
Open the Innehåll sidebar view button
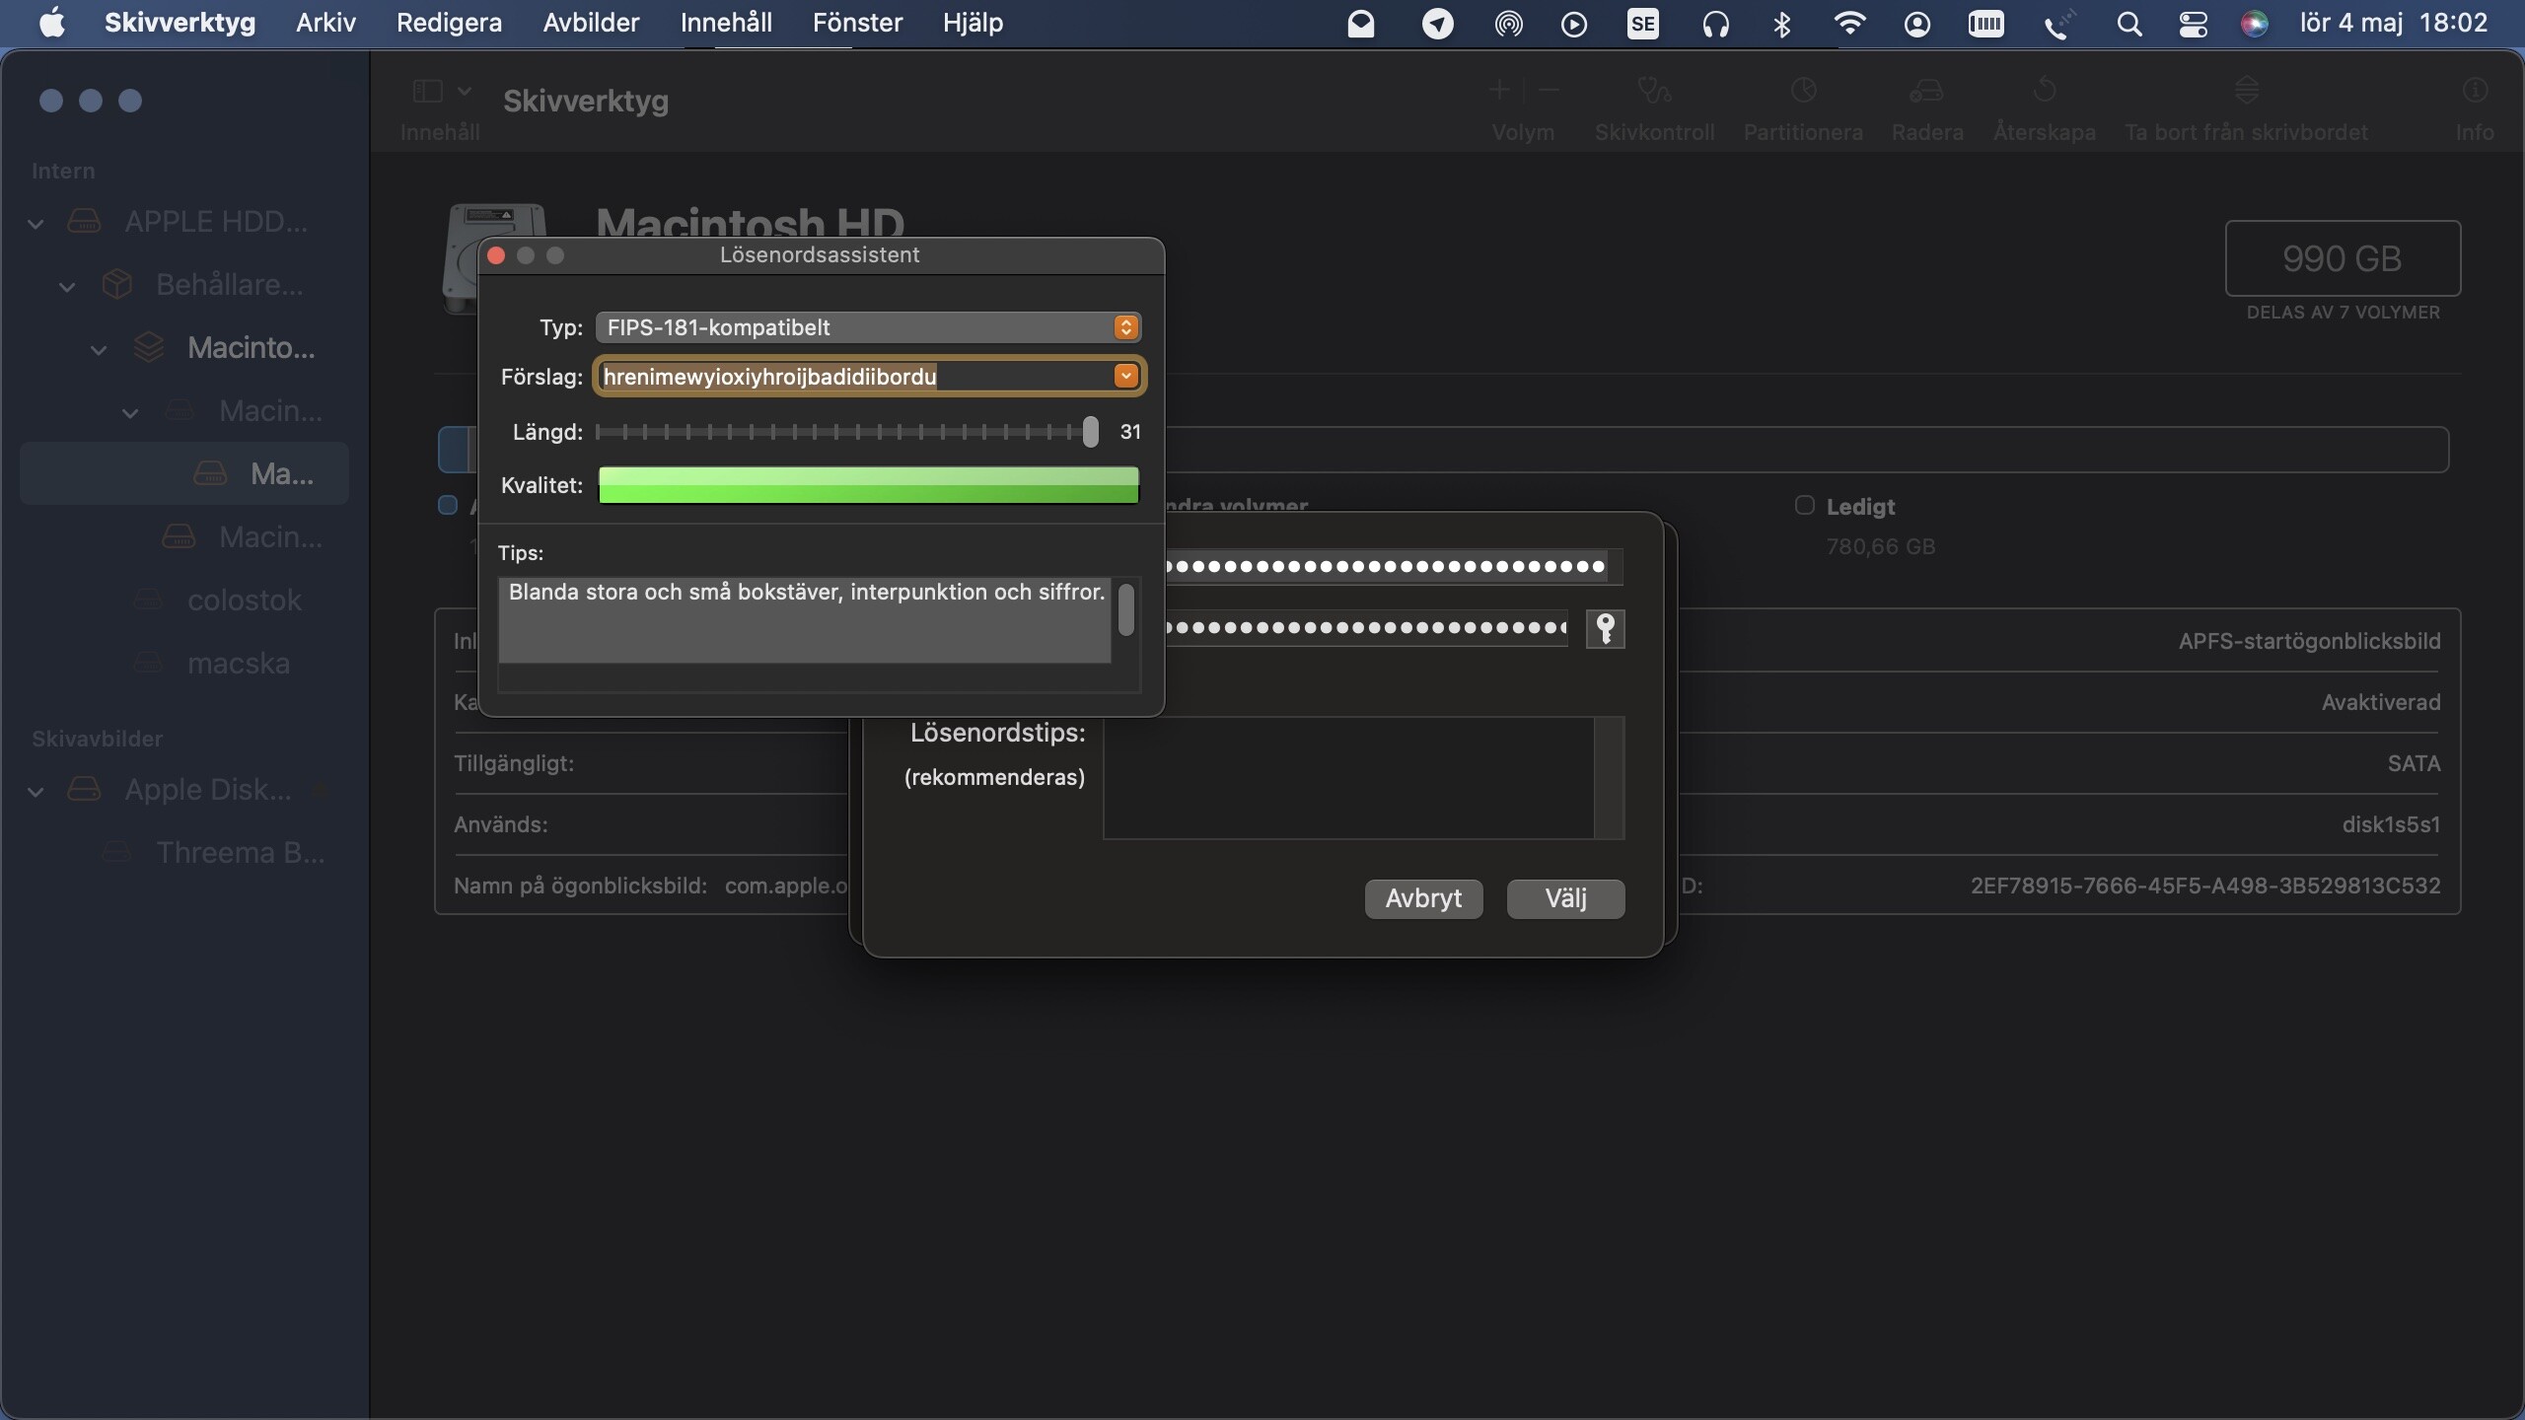[427, 92]
